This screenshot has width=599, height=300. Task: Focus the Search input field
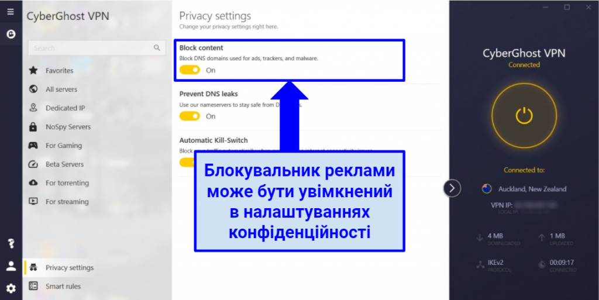click(x=97, y=48)
